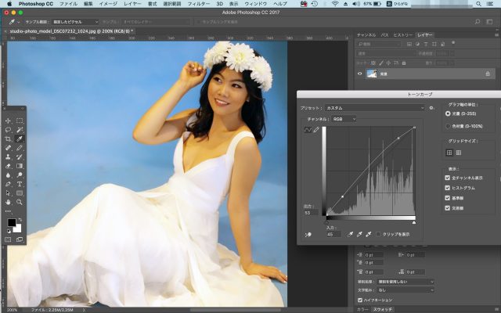Switch to the ヒストリー tab
Image resolution: width=501 pixels, height=313 pixels.
coord(403,35)
